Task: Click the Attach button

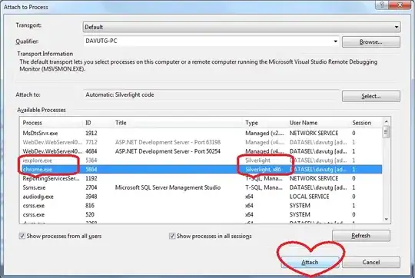Action: (x=310, y=262)
